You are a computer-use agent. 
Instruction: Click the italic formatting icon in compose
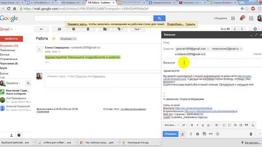pos(197,125)
